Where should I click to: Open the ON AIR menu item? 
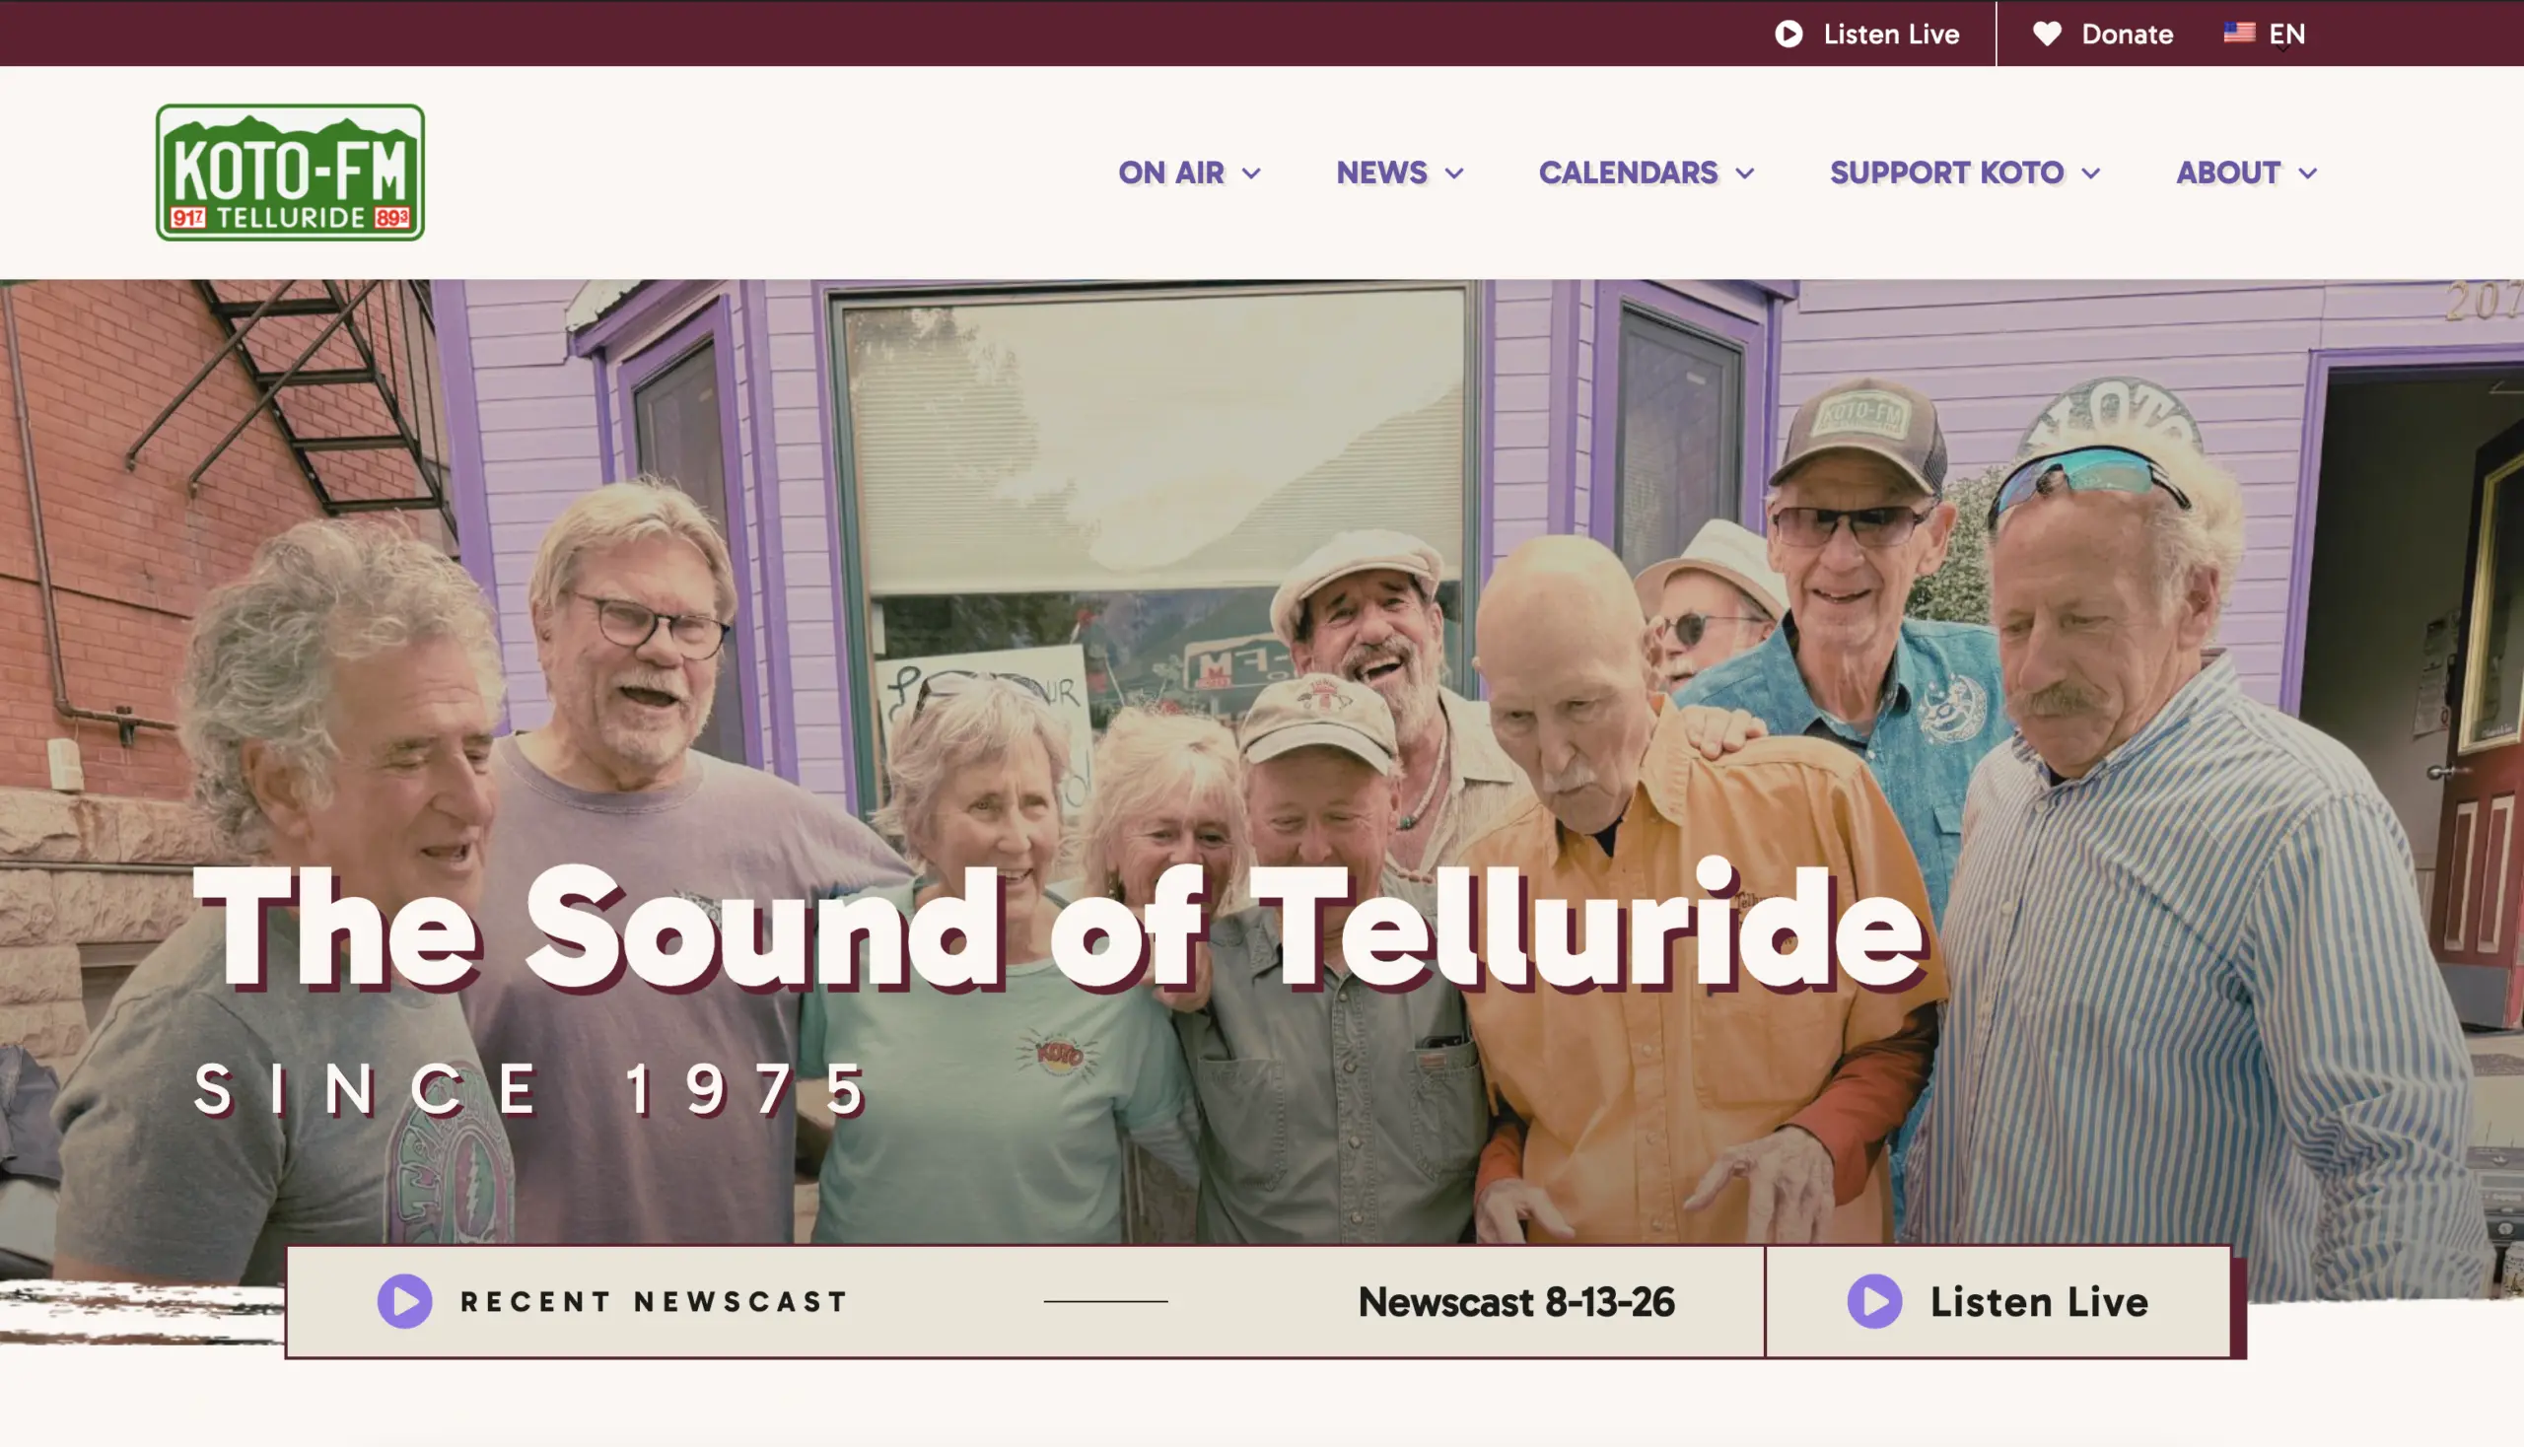[x=1171, y=172]
